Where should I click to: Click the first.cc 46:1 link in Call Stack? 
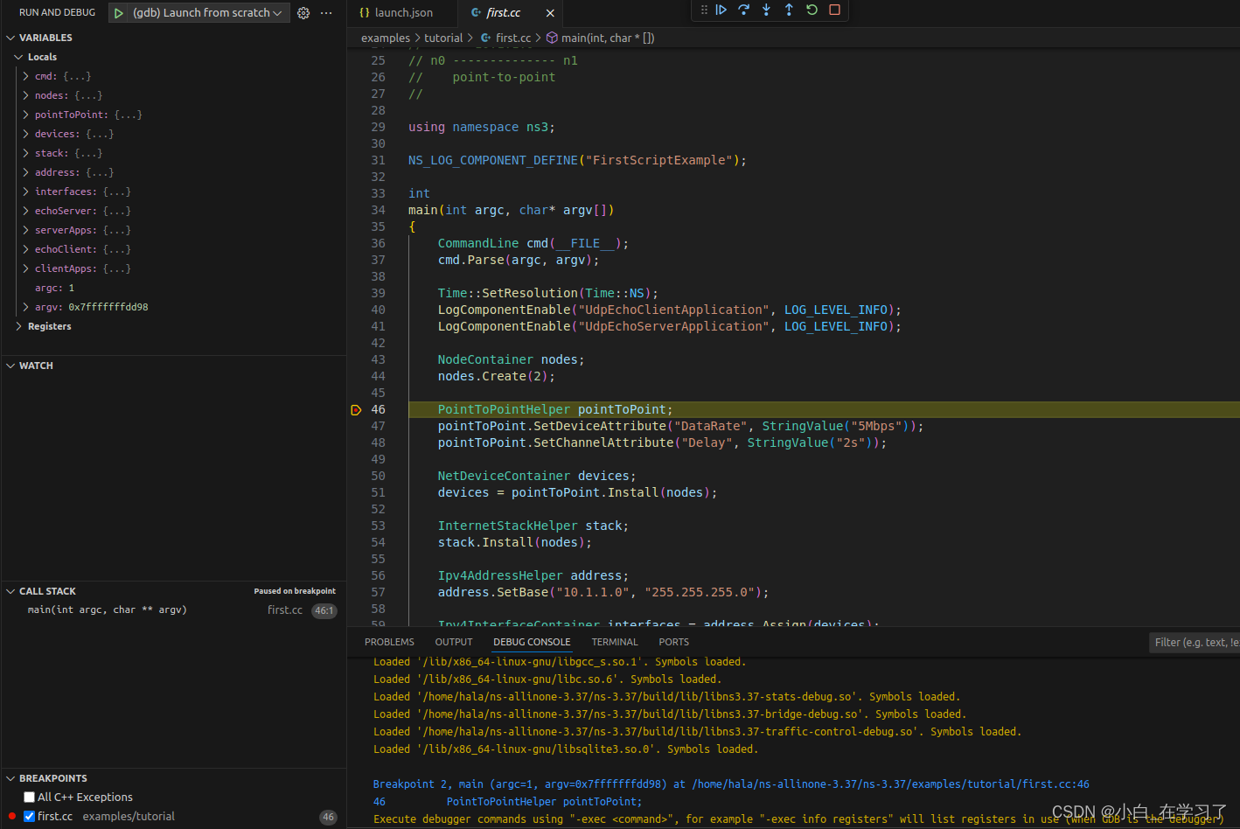click(300, 610)
